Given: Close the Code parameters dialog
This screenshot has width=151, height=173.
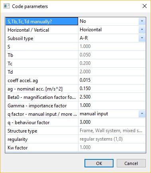Looking at the screenshot, I should click(145, 6).
